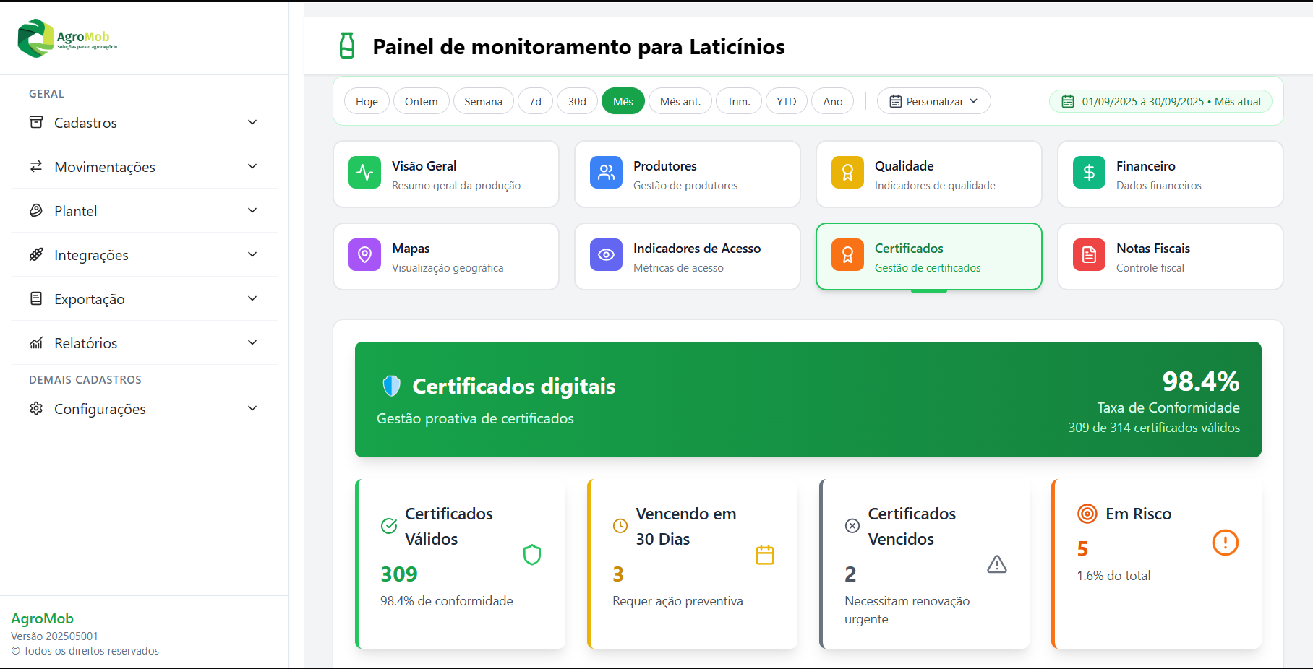
Task: Click the Em Risco alert circle icon
Action: tap(1225, 543)
